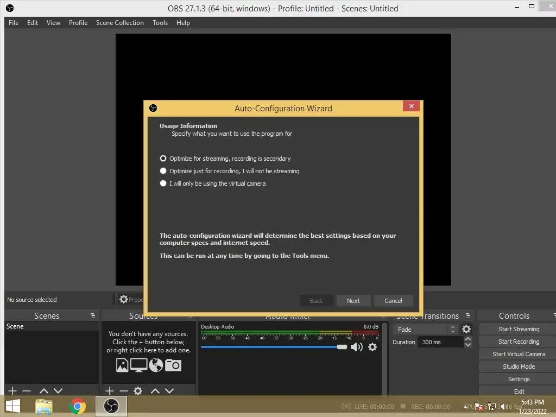Screen dimensions: 556x417
Task: Click Next in the wizard
Action: [x=353, y=301]
